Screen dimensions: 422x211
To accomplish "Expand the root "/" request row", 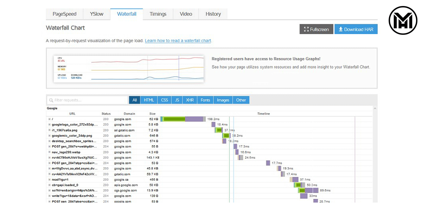I will (49, 119).
